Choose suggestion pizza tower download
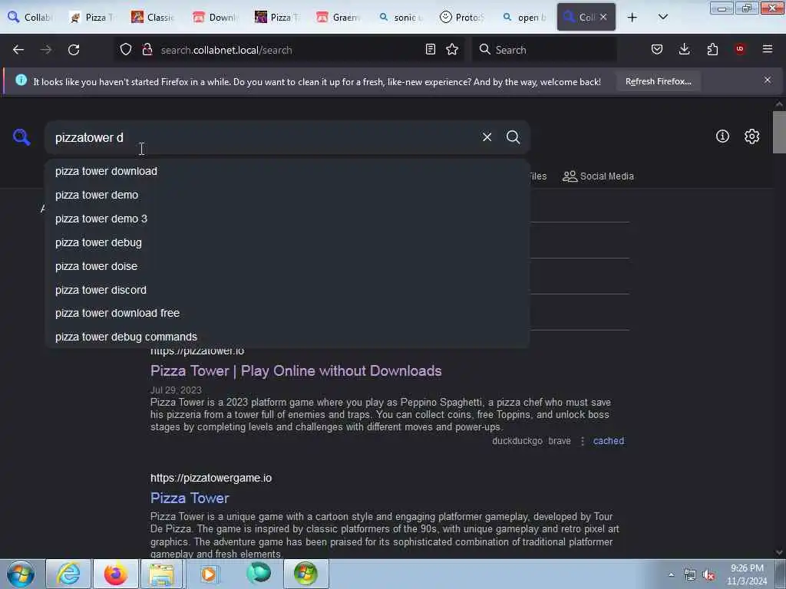Image resolution: width=786 pixels, height=589 pixels. click(x=287, y=171)
